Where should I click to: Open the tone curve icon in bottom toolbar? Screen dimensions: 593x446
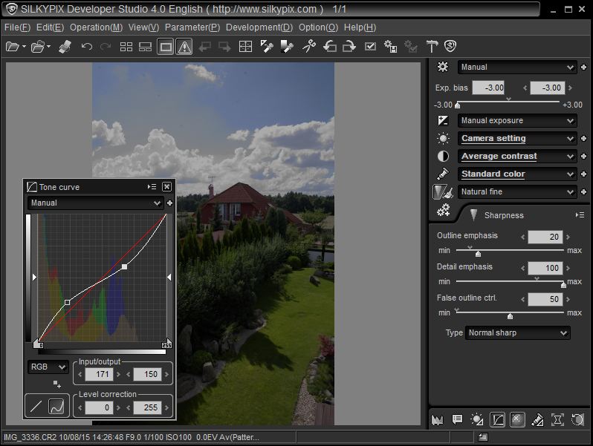497,419
